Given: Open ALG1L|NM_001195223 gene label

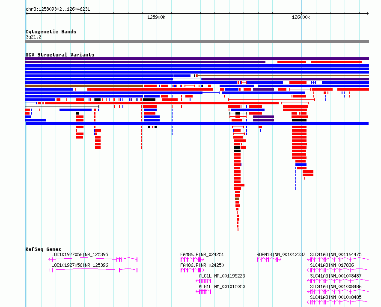Looking at the screenshot, I should click(222, 276).
